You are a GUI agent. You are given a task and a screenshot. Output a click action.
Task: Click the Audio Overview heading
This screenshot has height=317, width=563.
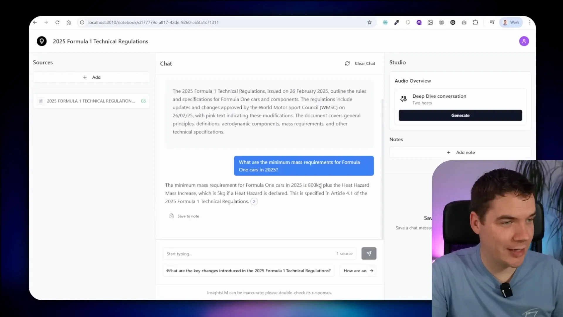pos(413,81)
